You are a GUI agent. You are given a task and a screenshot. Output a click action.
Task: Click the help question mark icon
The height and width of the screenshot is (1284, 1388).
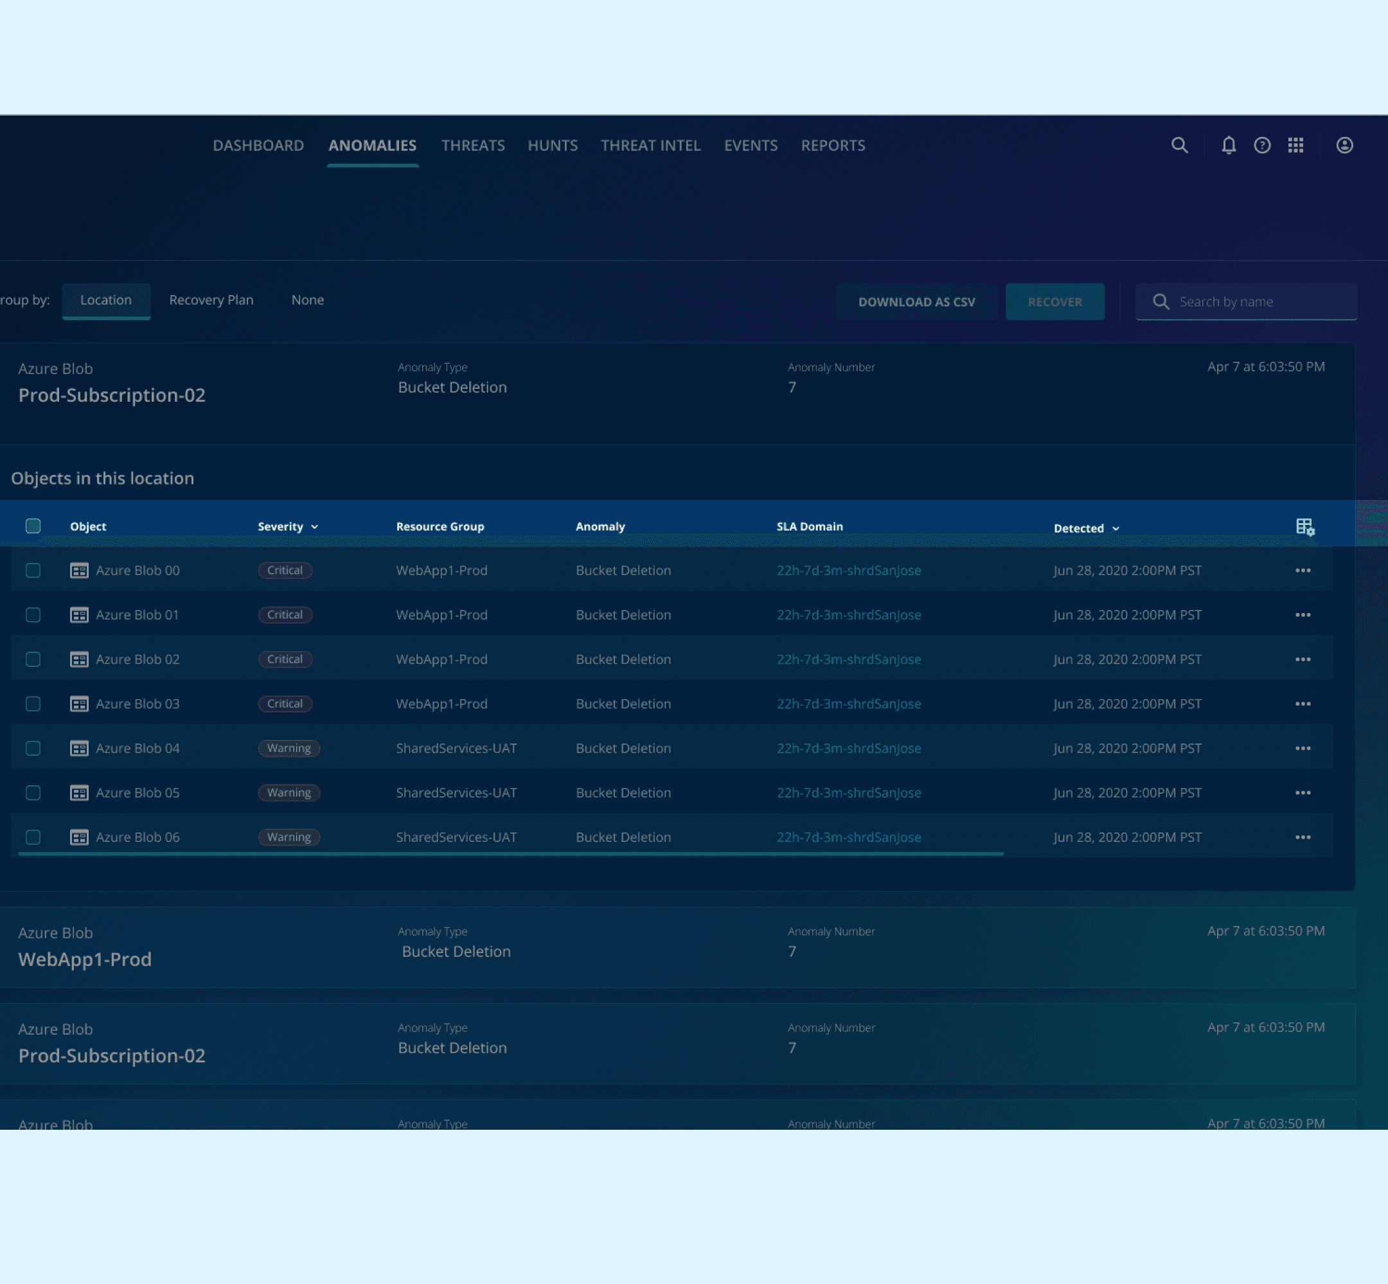click(1261, 145)
